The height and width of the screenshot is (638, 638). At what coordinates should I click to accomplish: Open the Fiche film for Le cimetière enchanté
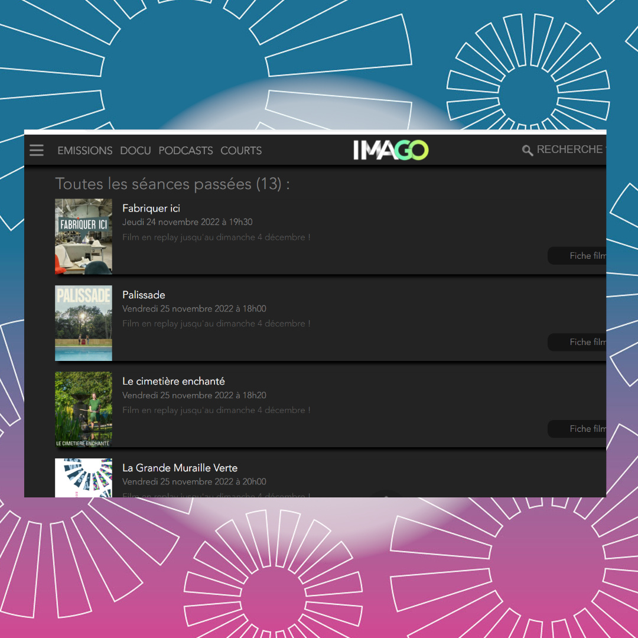coord(588,428)
